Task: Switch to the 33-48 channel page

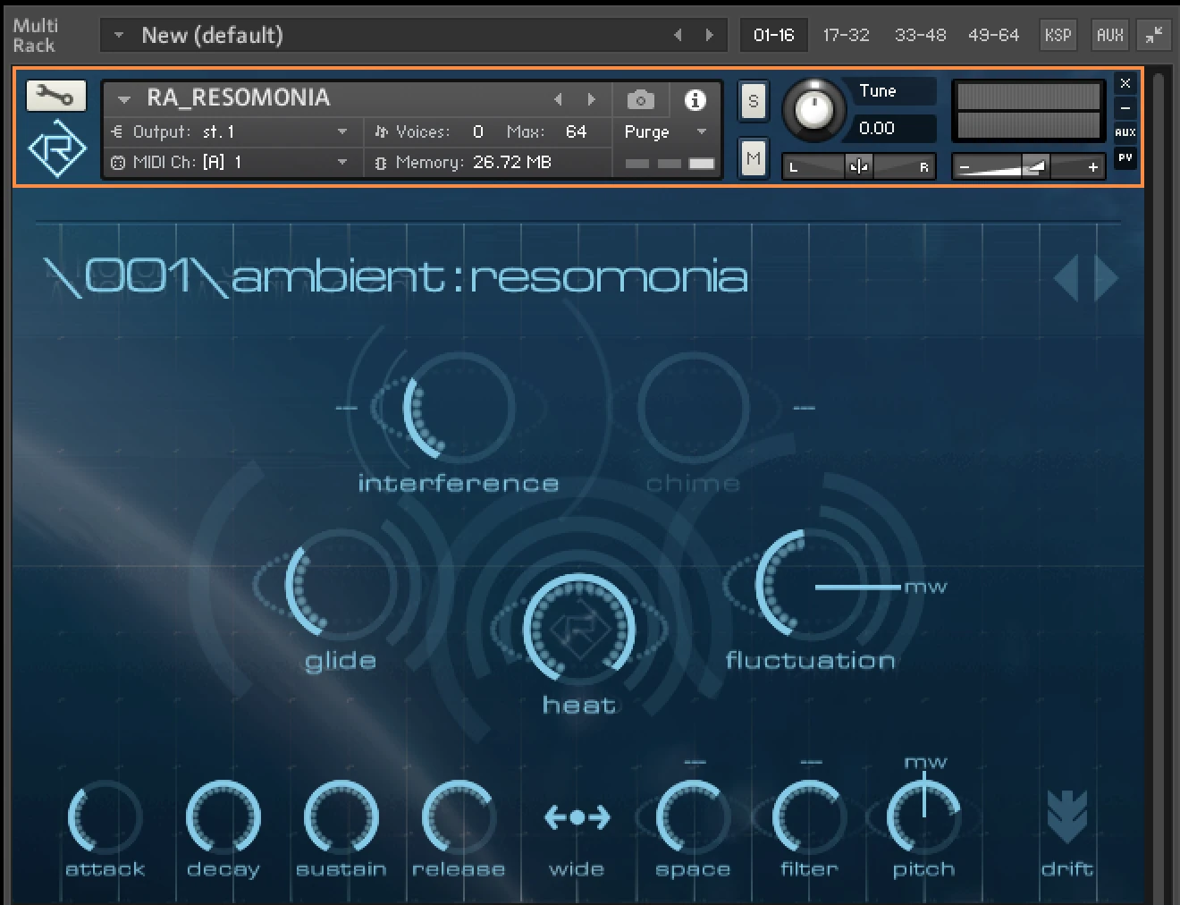Action: coord(920,35)
